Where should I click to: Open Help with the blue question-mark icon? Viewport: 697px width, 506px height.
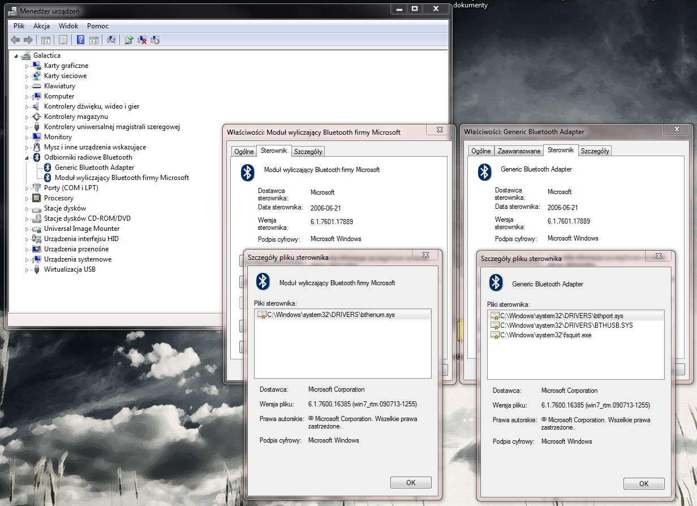pos(81,40)
